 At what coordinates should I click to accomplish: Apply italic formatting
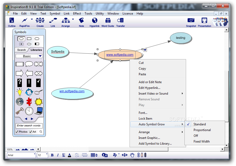[58, 155]
